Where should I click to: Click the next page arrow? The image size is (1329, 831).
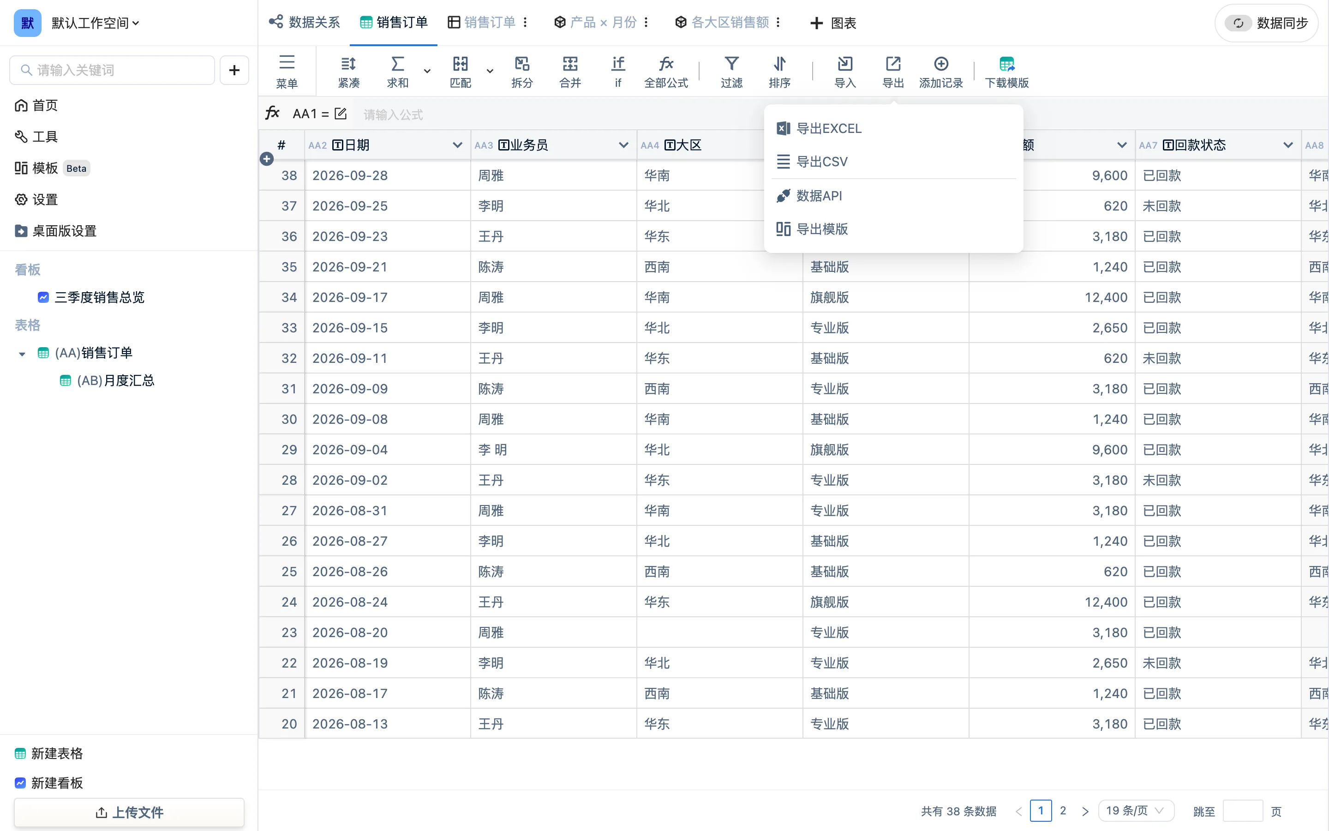pos(1085,811)
